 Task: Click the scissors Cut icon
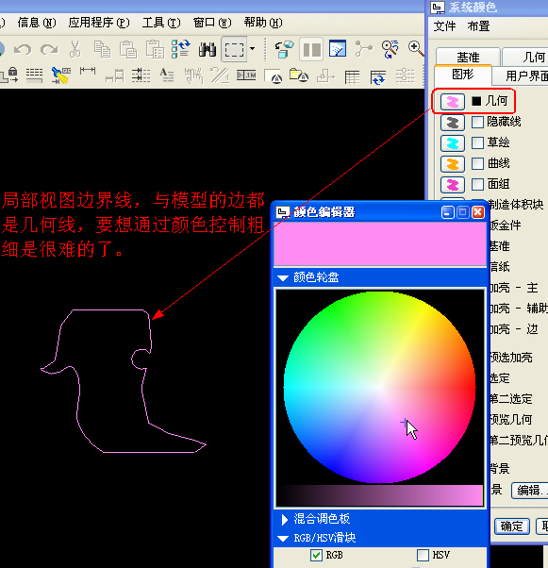point(75,49)
